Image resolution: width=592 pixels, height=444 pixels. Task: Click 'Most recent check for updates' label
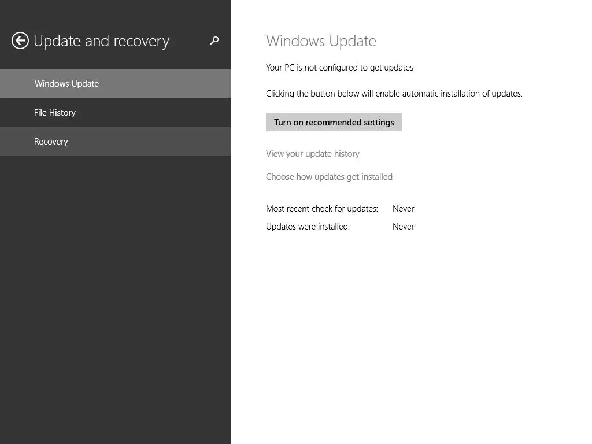click(x=322, y=209)
